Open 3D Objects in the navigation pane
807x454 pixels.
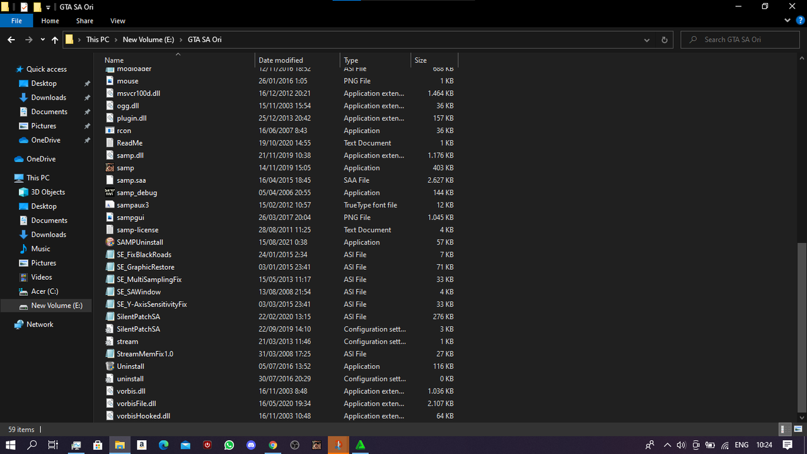click(x=48, y=192)
